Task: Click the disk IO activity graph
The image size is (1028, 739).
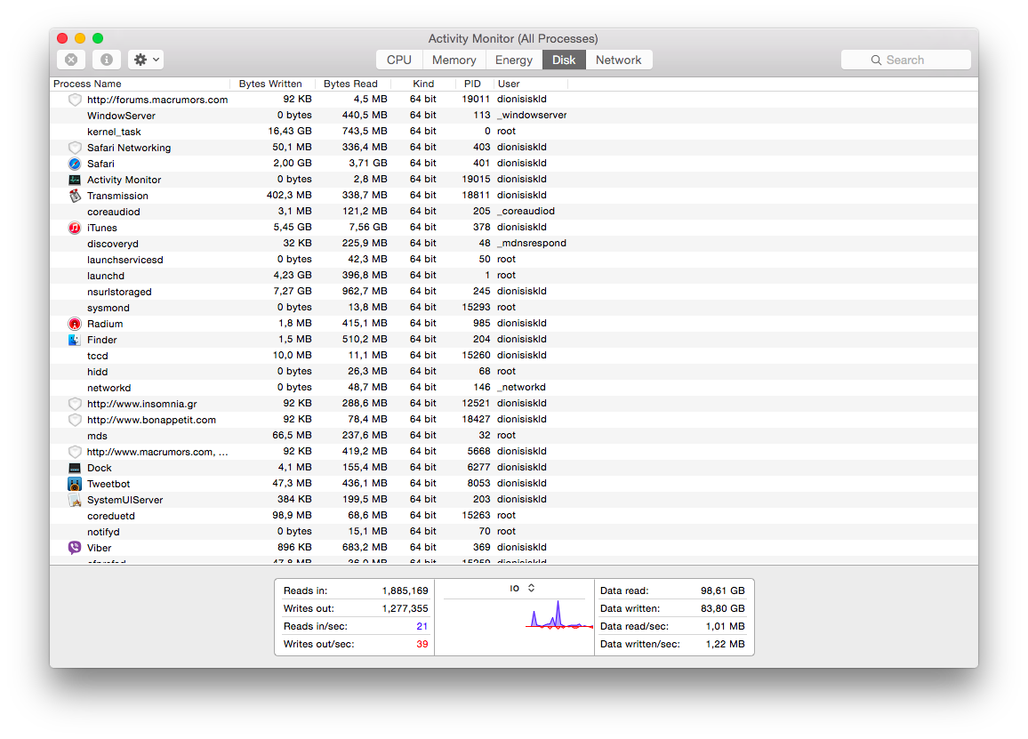Action: [558, 616]
